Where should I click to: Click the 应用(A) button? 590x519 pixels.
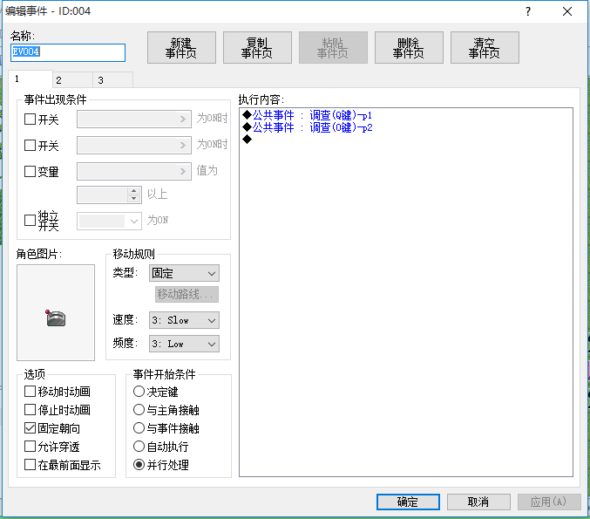pyautogui.click(x=549, y=502)
